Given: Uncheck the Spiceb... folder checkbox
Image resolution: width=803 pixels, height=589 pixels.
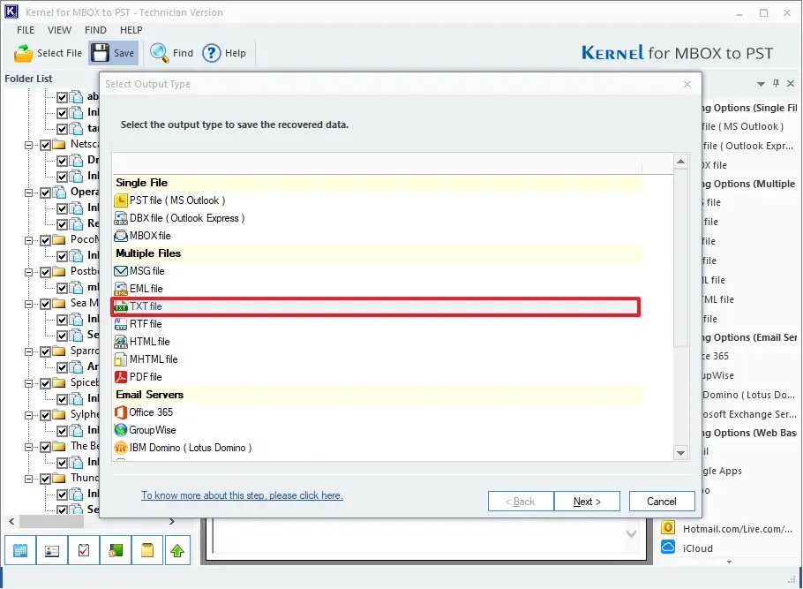Looking at the screenshot, I should pyautogui.click(x=46, y=383).
